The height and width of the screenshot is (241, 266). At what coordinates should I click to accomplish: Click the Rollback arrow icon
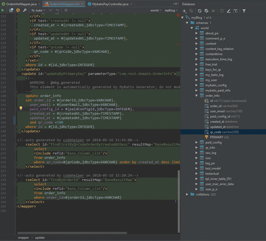58,10
